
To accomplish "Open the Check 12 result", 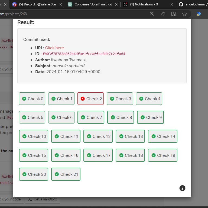I will click(x=98, y=136).
